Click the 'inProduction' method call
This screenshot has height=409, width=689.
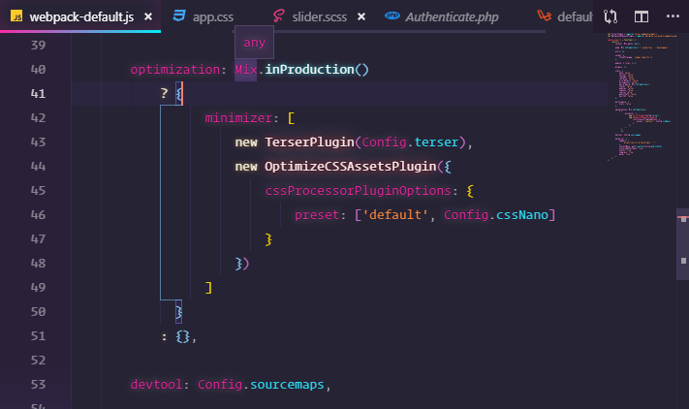(309, 70)
